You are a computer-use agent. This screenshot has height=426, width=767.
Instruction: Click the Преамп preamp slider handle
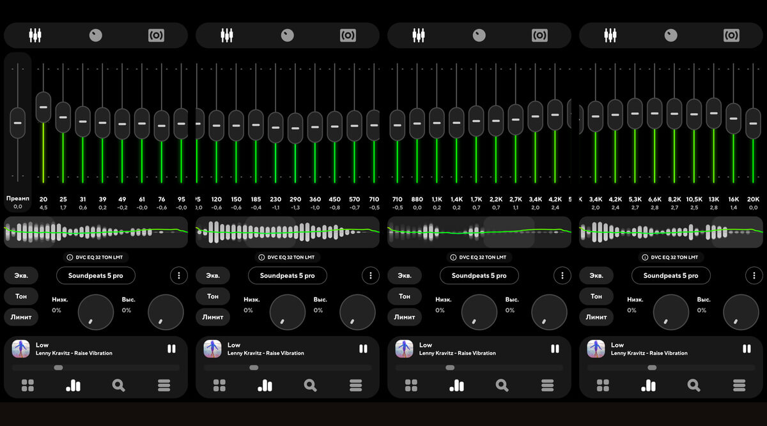coord(17,122)
